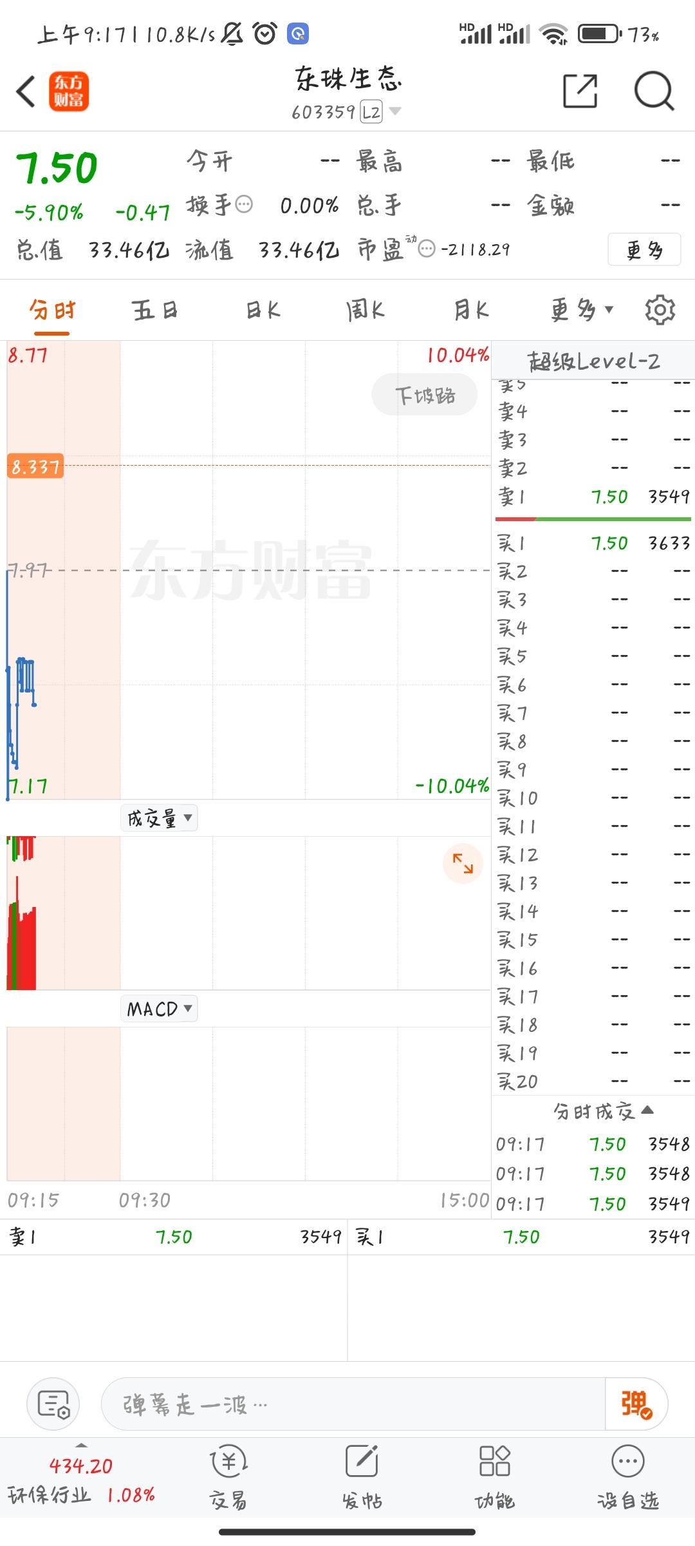
Task: Tap the 下坡路 pattern label button
Action: (x=425, y=394)
